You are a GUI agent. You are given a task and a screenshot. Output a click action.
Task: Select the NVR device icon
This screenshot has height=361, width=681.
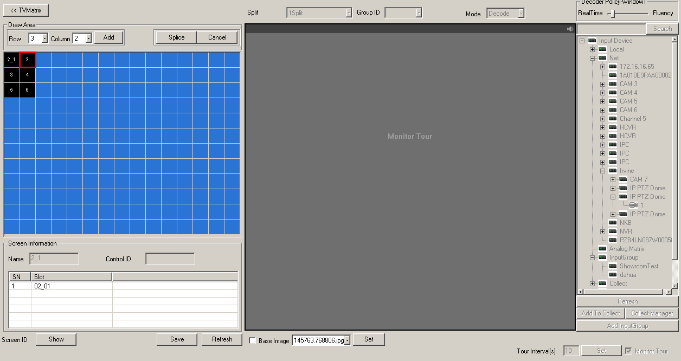613,231
